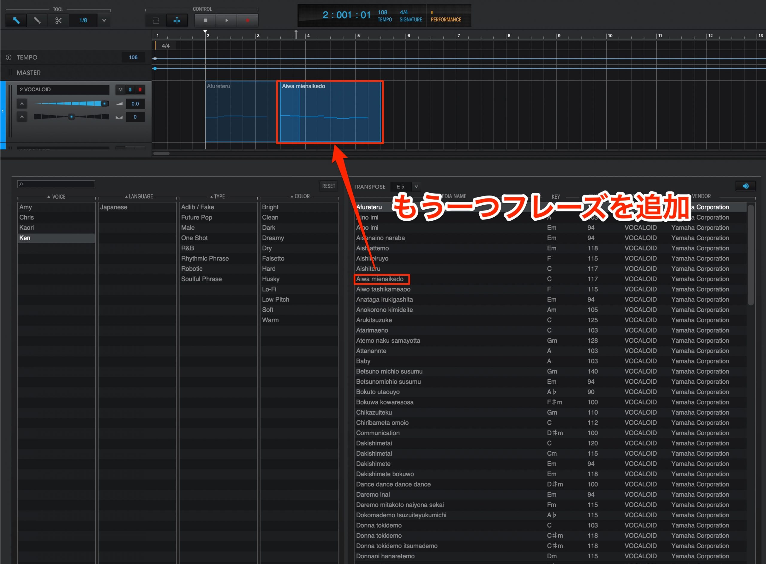Expand the pan automation arrow
The height and width of the screenshot is (564, 766).
click(22, 117)
